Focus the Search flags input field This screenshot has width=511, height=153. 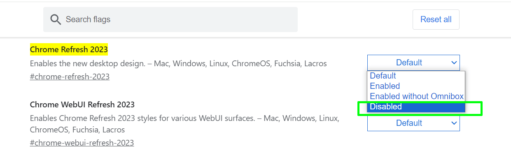coord(170,19)
